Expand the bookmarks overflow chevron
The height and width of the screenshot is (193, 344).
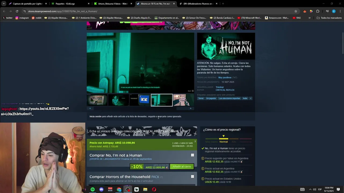coord(309,18)
